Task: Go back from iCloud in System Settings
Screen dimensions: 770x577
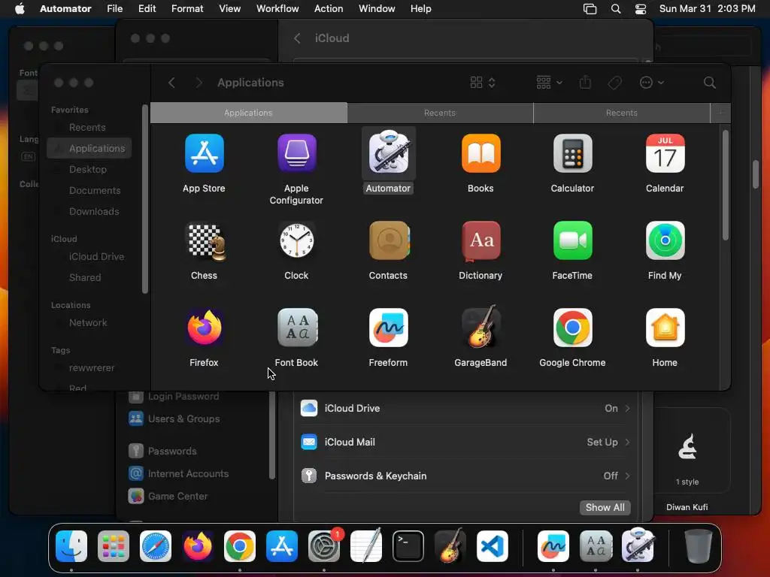Action: pyautogui.click(x=297, y=38)
